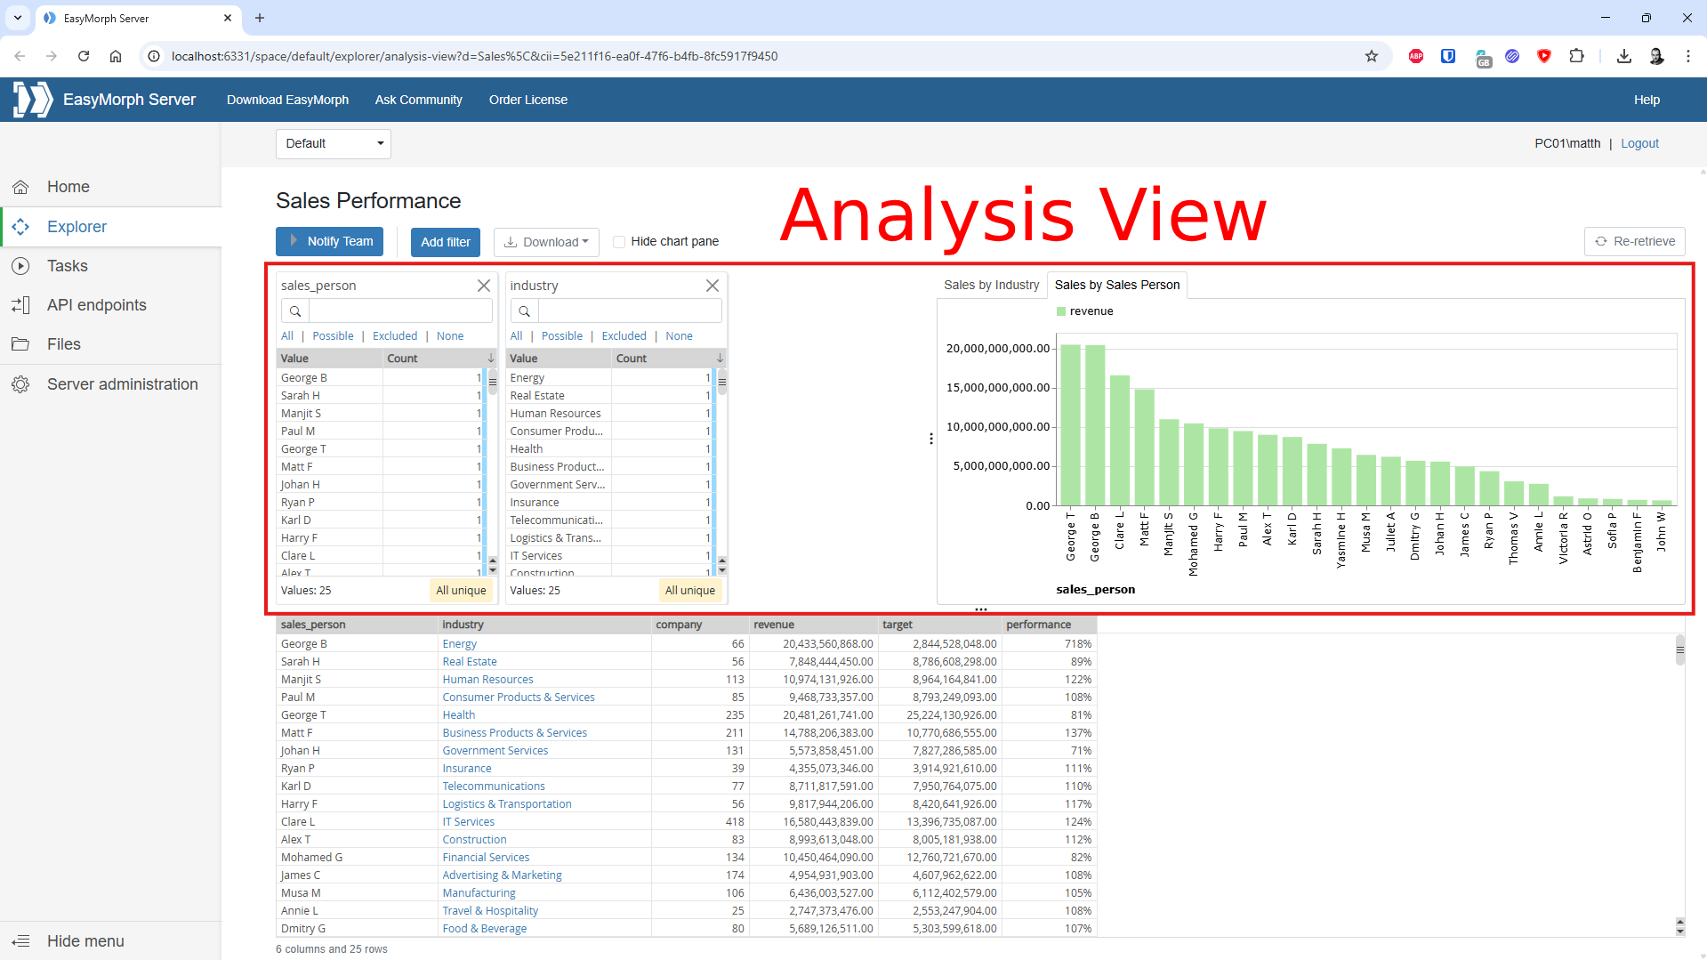Open the Home sidebar item
The image size is (1707, 960).
(68, 187)
